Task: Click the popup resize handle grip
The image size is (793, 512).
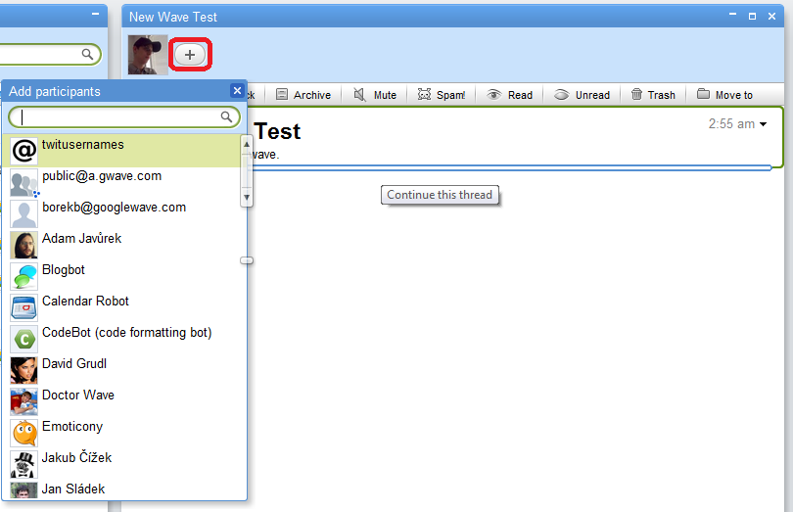Action: (247, 260)
